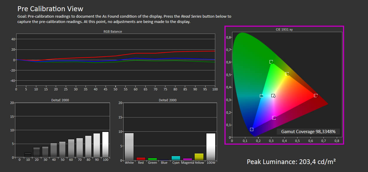
Task: Click the green primary target square on CIE chart
Action: click(271, 62)
